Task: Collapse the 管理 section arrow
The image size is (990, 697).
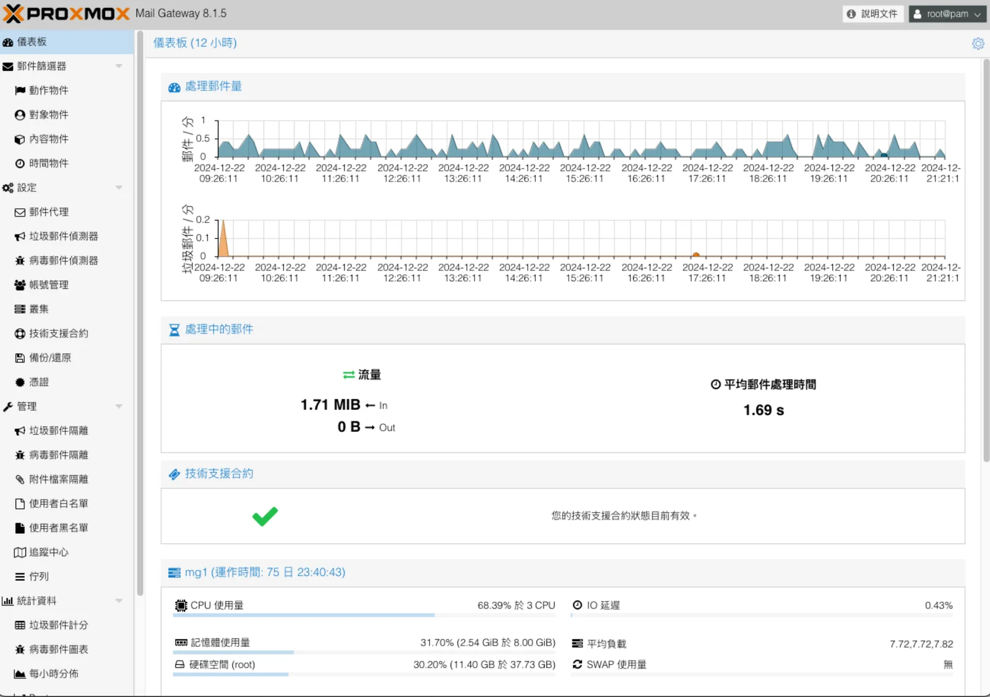Action: pos(119,407)
